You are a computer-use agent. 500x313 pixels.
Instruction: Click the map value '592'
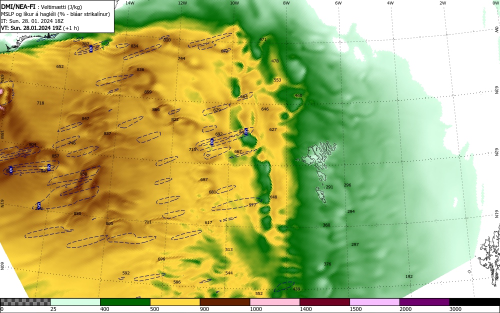(x=126, y=273)
